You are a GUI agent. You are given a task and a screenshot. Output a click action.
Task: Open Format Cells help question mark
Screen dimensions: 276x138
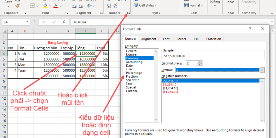250,29
